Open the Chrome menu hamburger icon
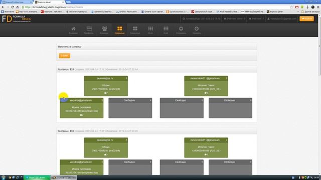Viewport: 321px width, 180px height. [318, 7]
